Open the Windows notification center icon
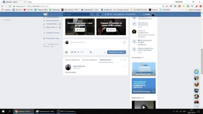 tap(199, 111)
